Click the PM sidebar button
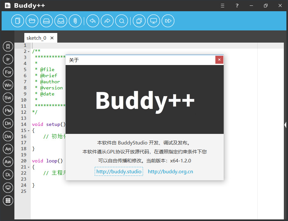The image size is (288, 221). (x=8, y=110)
